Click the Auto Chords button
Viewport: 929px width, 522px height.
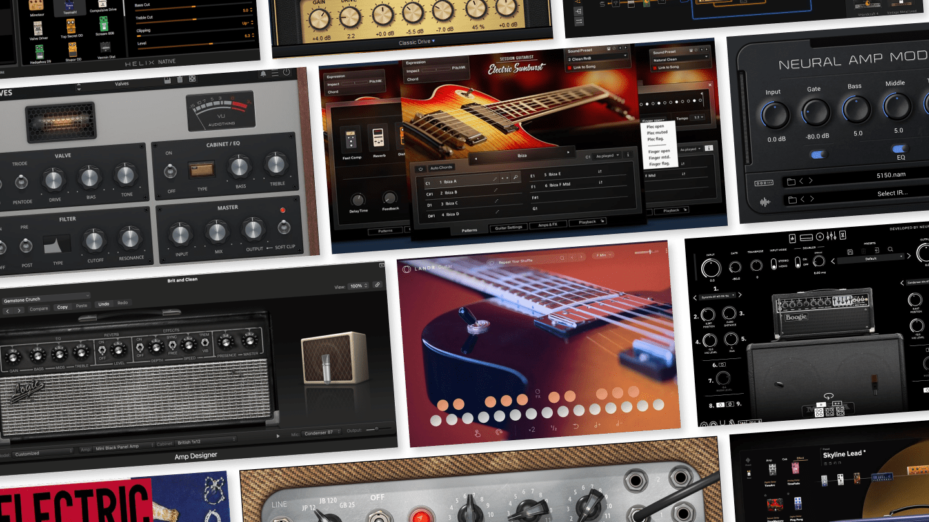tap(442, 167)
